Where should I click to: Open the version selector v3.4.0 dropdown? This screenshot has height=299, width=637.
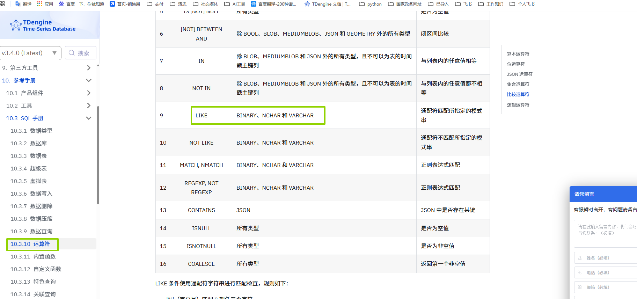(x=30, y=53)
